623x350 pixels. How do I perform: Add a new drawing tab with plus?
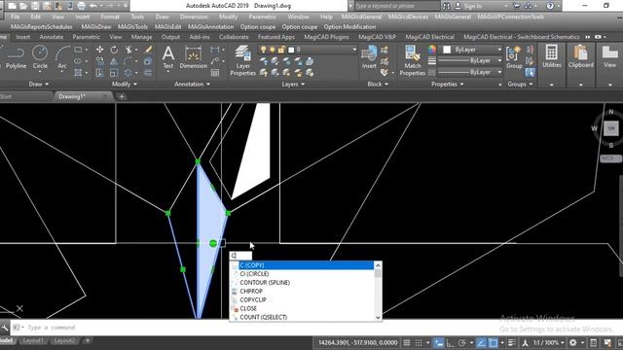click(x=122, y=96)
